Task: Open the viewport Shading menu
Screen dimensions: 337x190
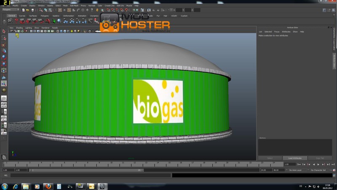Action: click(19, 28)
